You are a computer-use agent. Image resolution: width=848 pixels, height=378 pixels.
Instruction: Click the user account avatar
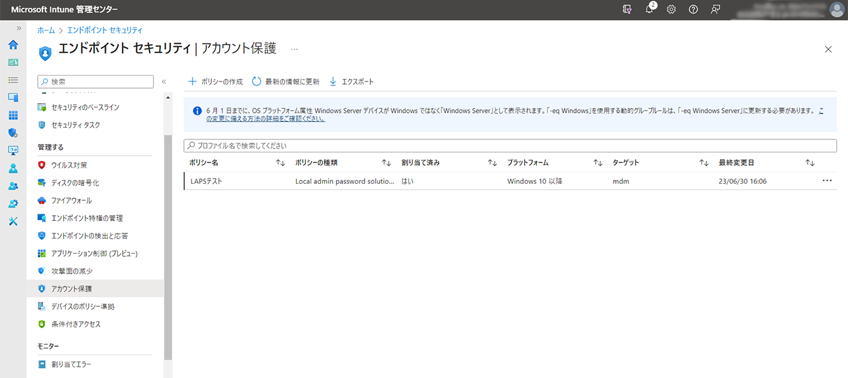coord(836,10)
